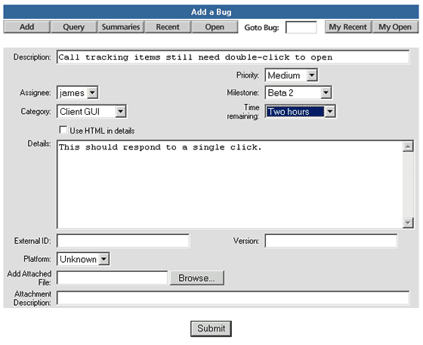Go to the Summaries section
Screen dimensions: 423x345
(x=121, y=27)
